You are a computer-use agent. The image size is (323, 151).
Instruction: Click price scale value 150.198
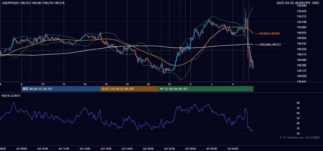tap(301, 22)
